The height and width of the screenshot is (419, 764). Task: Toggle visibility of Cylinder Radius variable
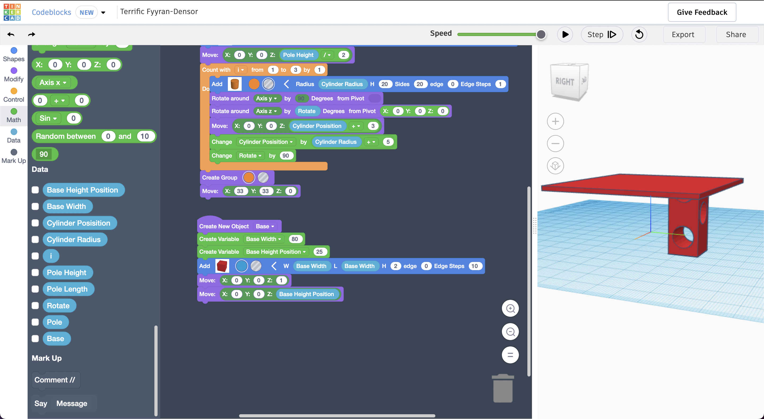(35, 239)
